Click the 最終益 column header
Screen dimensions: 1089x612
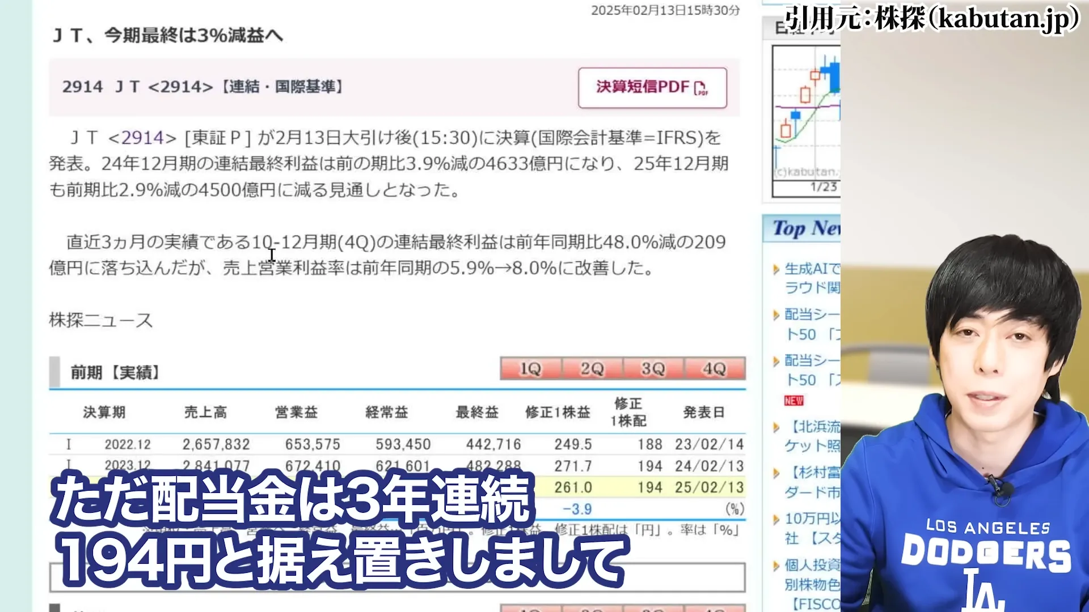477,412
